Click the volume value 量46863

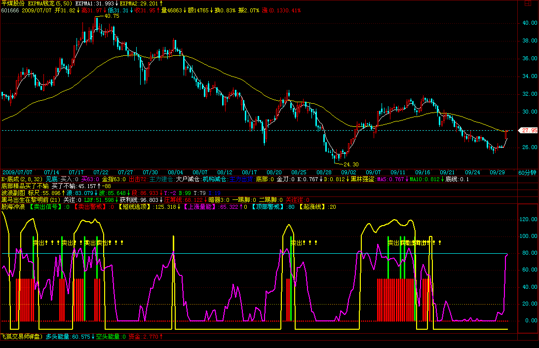(x=172, y=10)
